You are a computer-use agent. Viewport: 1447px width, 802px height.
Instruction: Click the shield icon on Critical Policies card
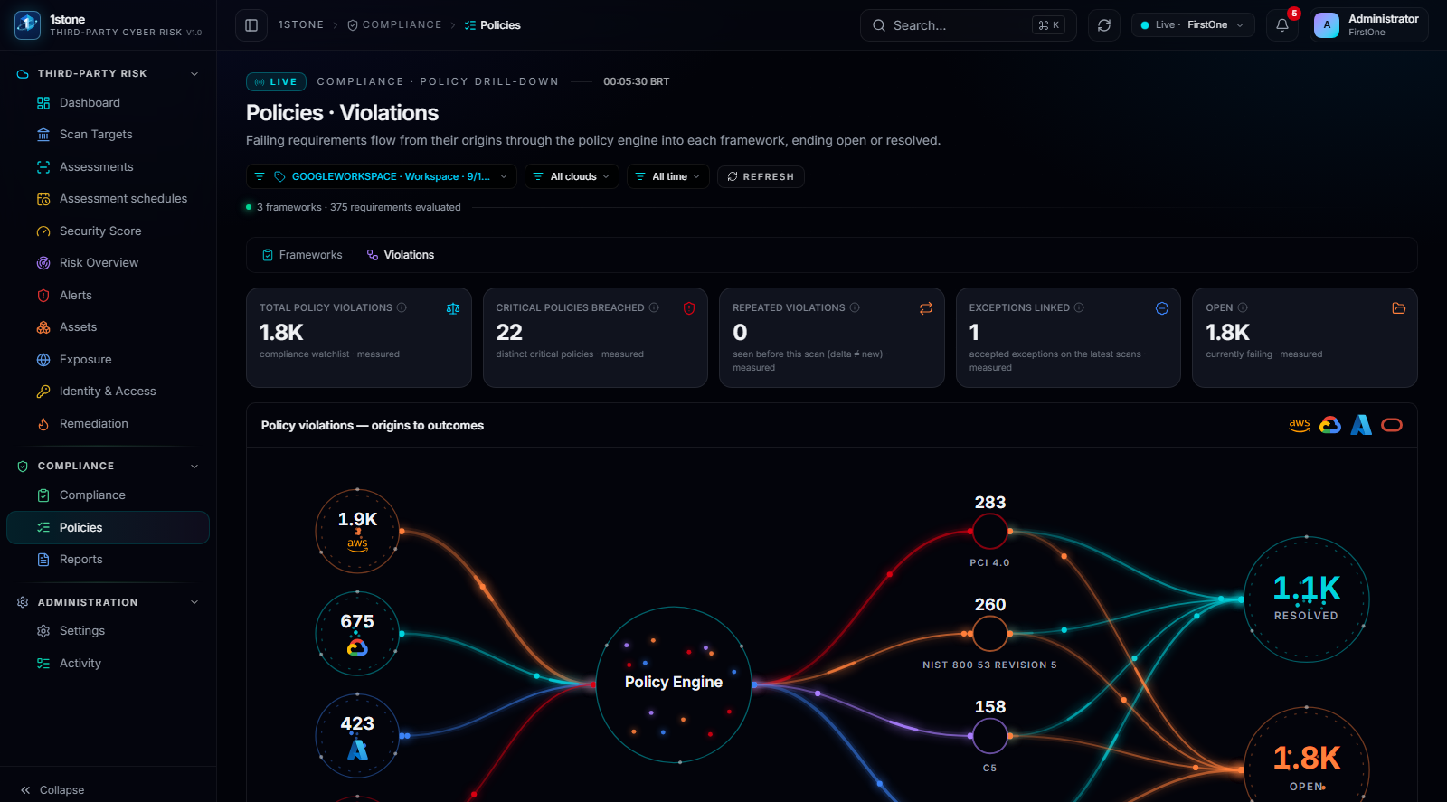point(689,308)
